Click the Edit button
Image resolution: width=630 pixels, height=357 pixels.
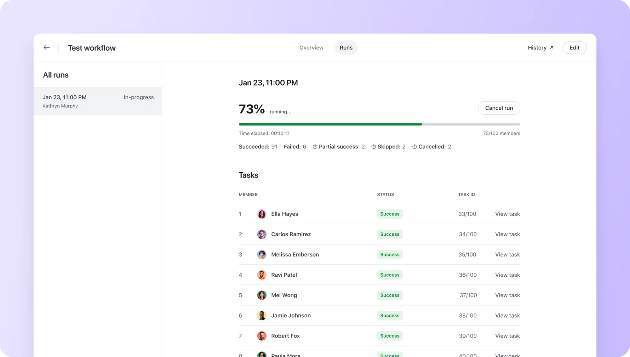pyautogui.click(x=575, y=48)
